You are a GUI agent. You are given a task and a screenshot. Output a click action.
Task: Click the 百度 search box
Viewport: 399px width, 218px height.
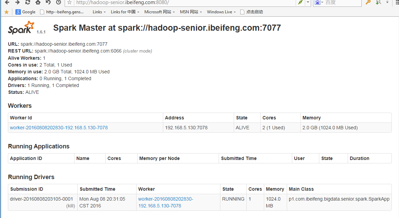(342, 2)
